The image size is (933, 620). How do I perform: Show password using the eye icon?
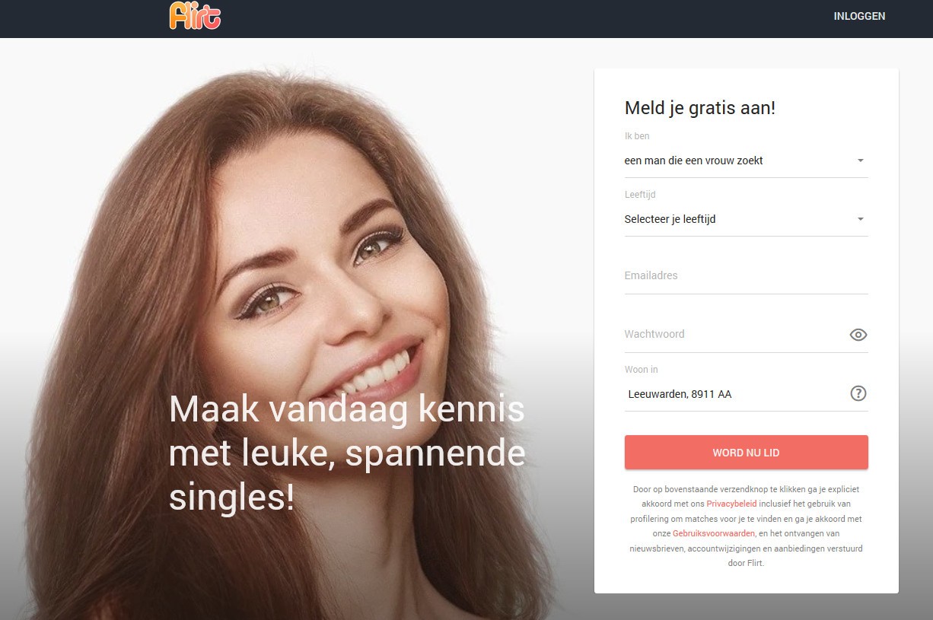pos(858,335)
